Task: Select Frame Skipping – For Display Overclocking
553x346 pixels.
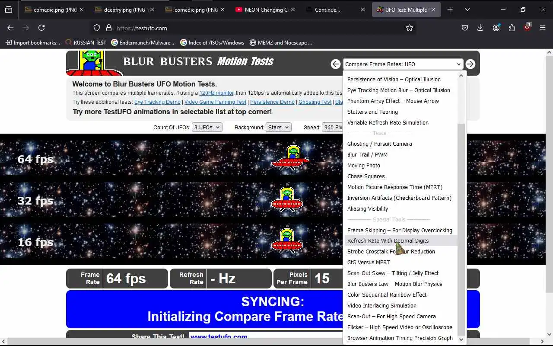Action: pyautogui.click(x=400, y=230)
